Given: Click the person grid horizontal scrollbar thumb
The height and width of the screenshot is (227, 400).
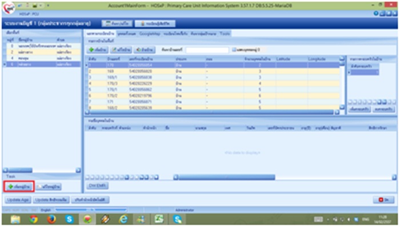Looking at the screenshot, I should (226, 177).
